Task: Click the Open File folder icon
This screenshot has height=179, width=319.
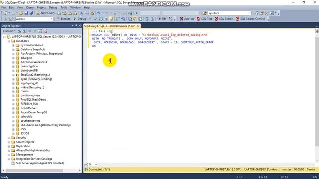Action: pyautogui.click(x=21, y=13)
